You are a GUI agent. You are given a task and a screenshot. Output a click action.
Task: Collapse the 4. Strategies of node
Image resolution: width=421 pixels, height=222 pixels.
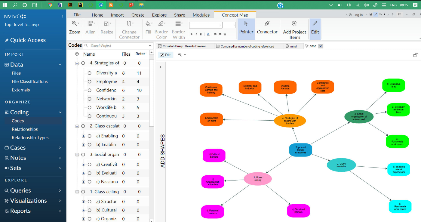coord(77,63)
